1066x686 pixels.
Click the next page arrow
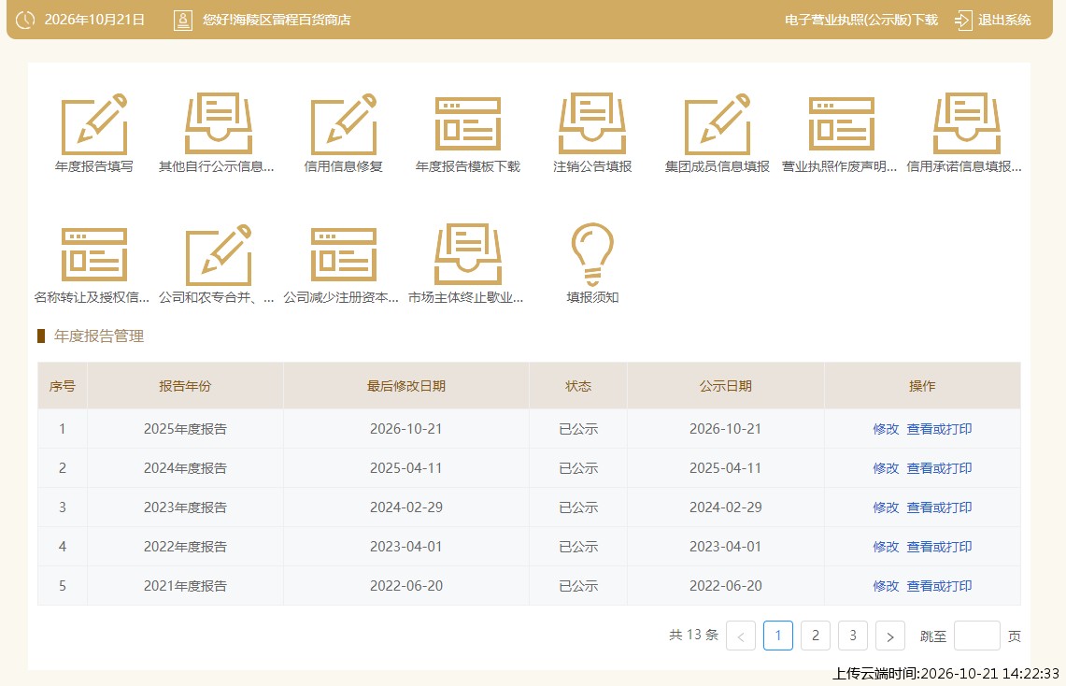click(x=890, y=636)
